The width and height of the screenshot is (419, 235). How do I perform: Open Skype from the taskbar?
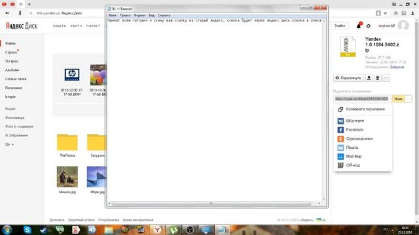click(27, 230)
